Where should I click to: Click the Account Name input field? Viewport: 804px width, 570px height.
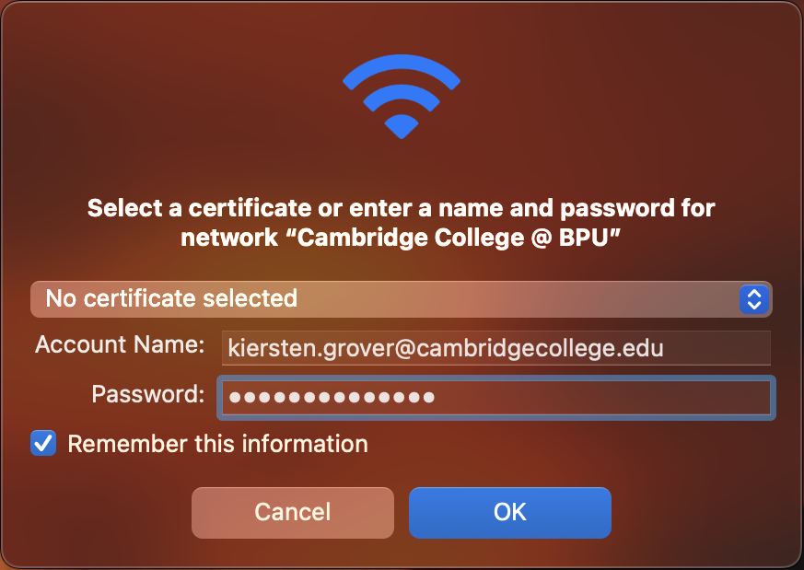click(x=495, y=348)
